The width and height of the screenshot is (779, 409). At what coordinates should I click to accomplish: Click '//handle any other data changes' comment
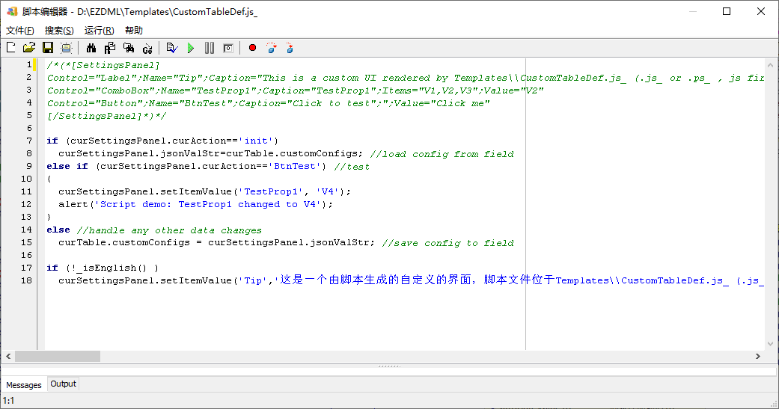(x=169, y=230)
